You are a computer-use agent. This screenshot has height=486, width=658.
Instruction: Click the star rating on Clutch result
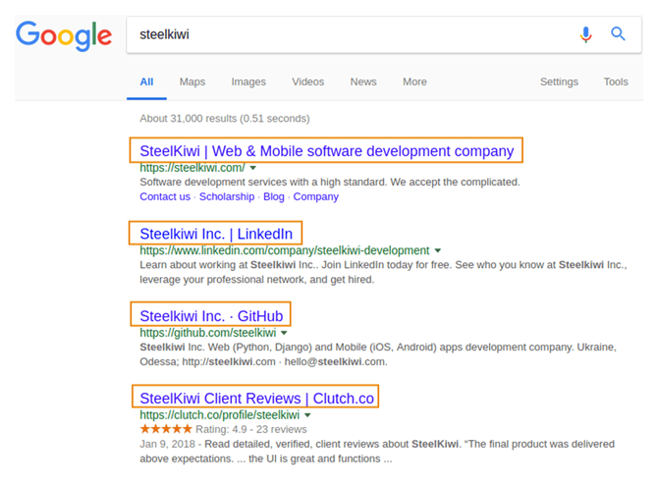tap(164, 429)
